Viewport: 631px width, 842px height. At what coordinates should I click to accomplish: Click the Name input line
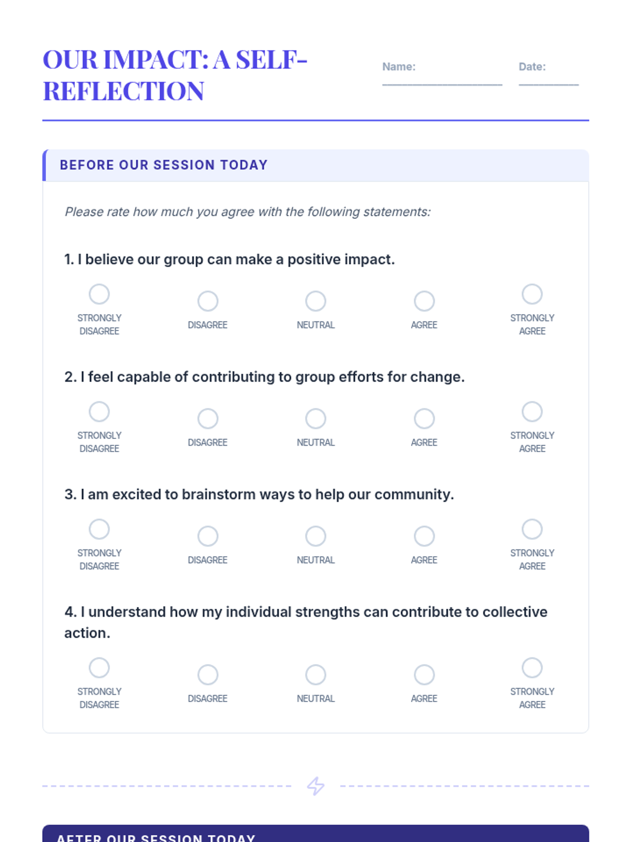point(442,79)
